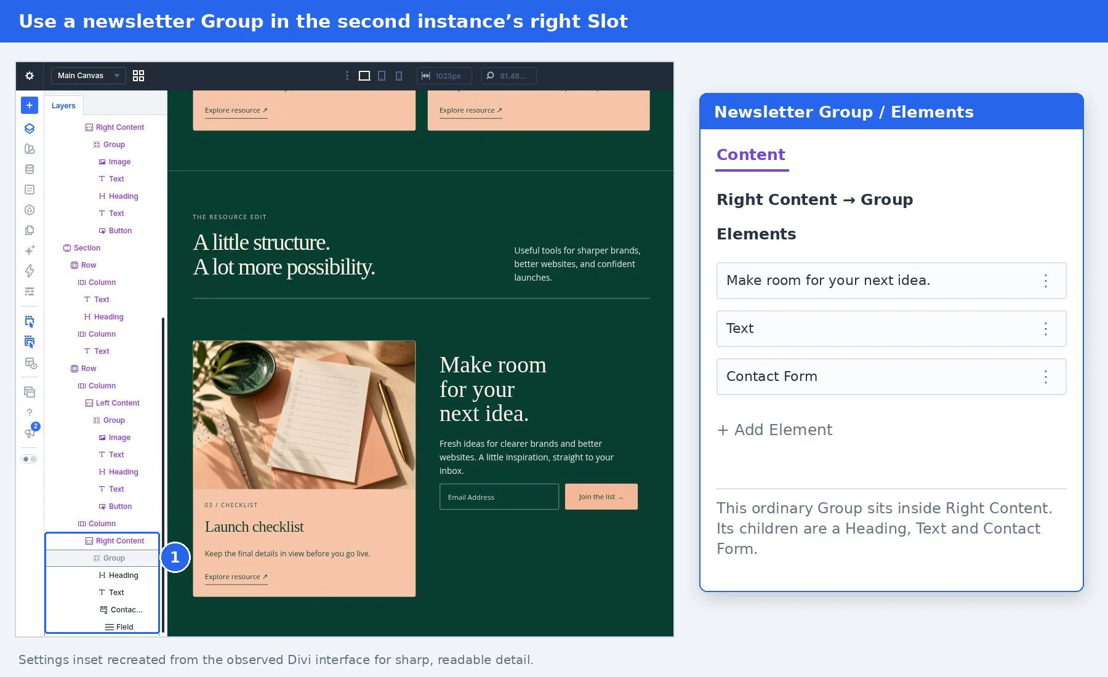Open the pages copy icon in sidebar
The width and height of the screenshot is (1108, 677).
30,230
